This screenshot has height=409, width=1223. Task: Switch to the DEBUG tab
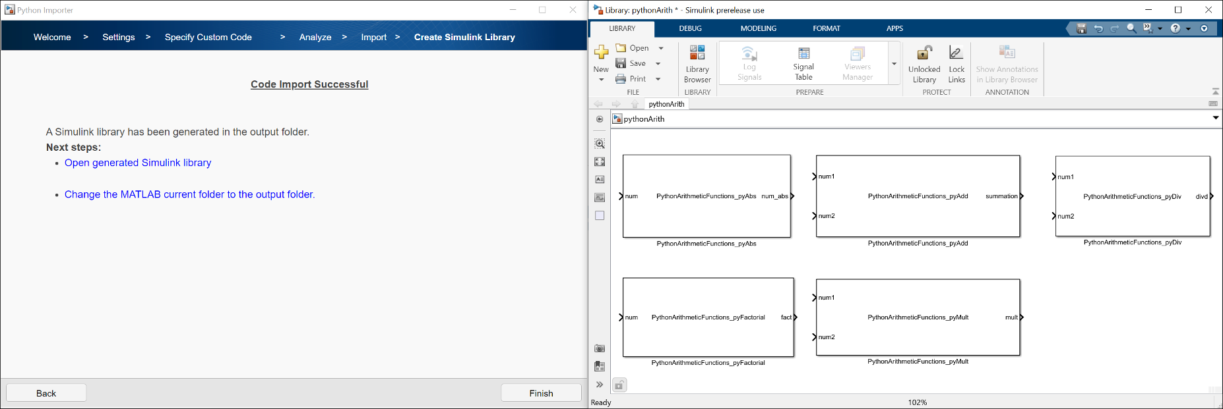point(690,28)
